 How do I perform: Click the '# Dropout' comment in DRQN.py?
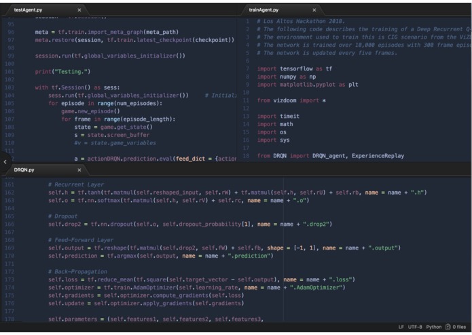(62, 216)
